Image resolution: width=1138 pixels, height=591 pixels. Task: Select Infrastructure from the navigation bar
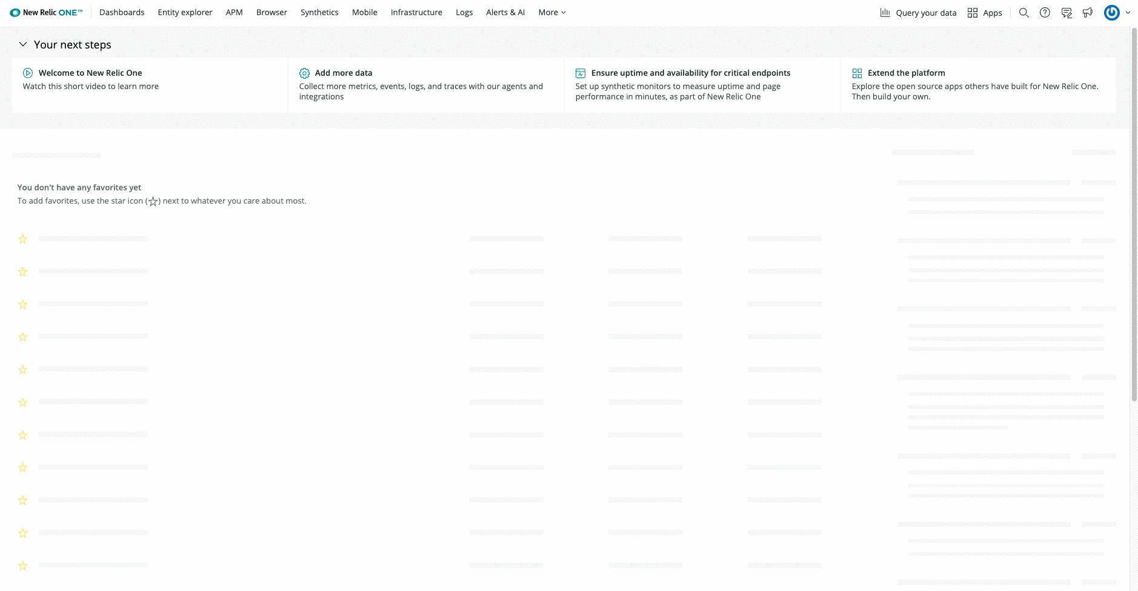416,12
